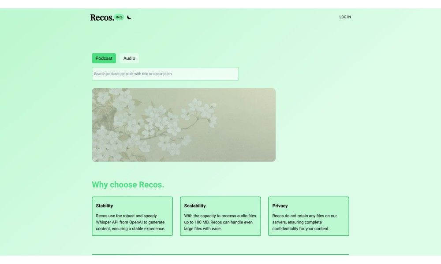Select the Scalability card
Viewport: 441px width, 264px height.
(220, 216)
